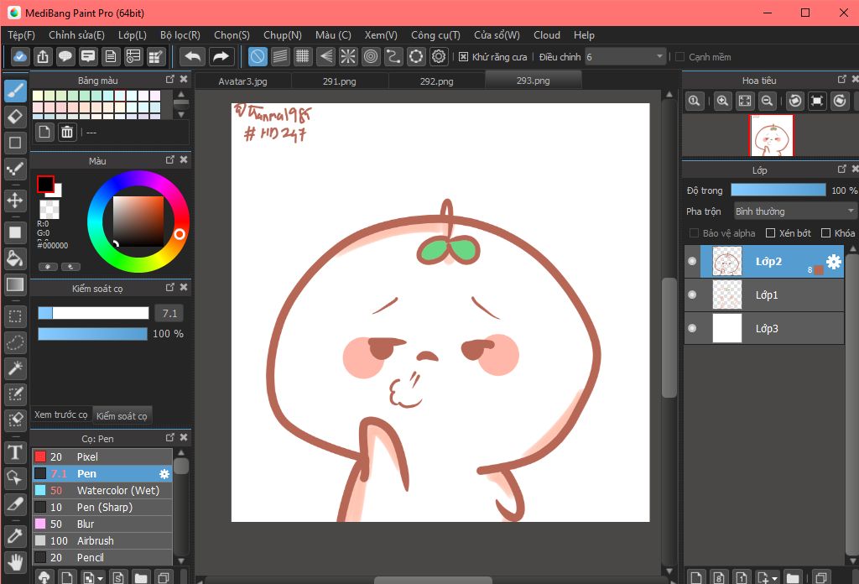Click the black foreground color swatch

(45, 184)
